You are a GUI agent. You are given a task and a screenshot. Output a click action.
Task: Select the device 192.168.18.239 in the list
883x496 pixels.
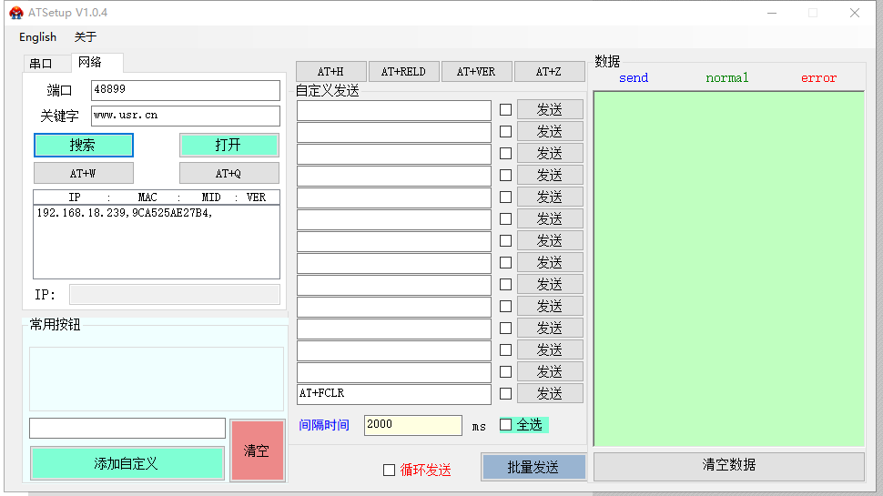tap(124, 213)
